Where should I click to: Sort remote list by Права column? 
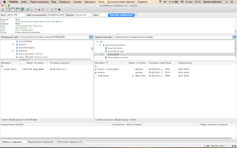pos(171,63)
